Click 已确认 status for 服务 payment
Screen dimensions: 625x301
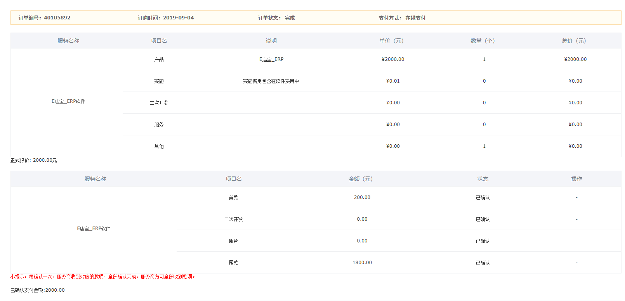483,241
